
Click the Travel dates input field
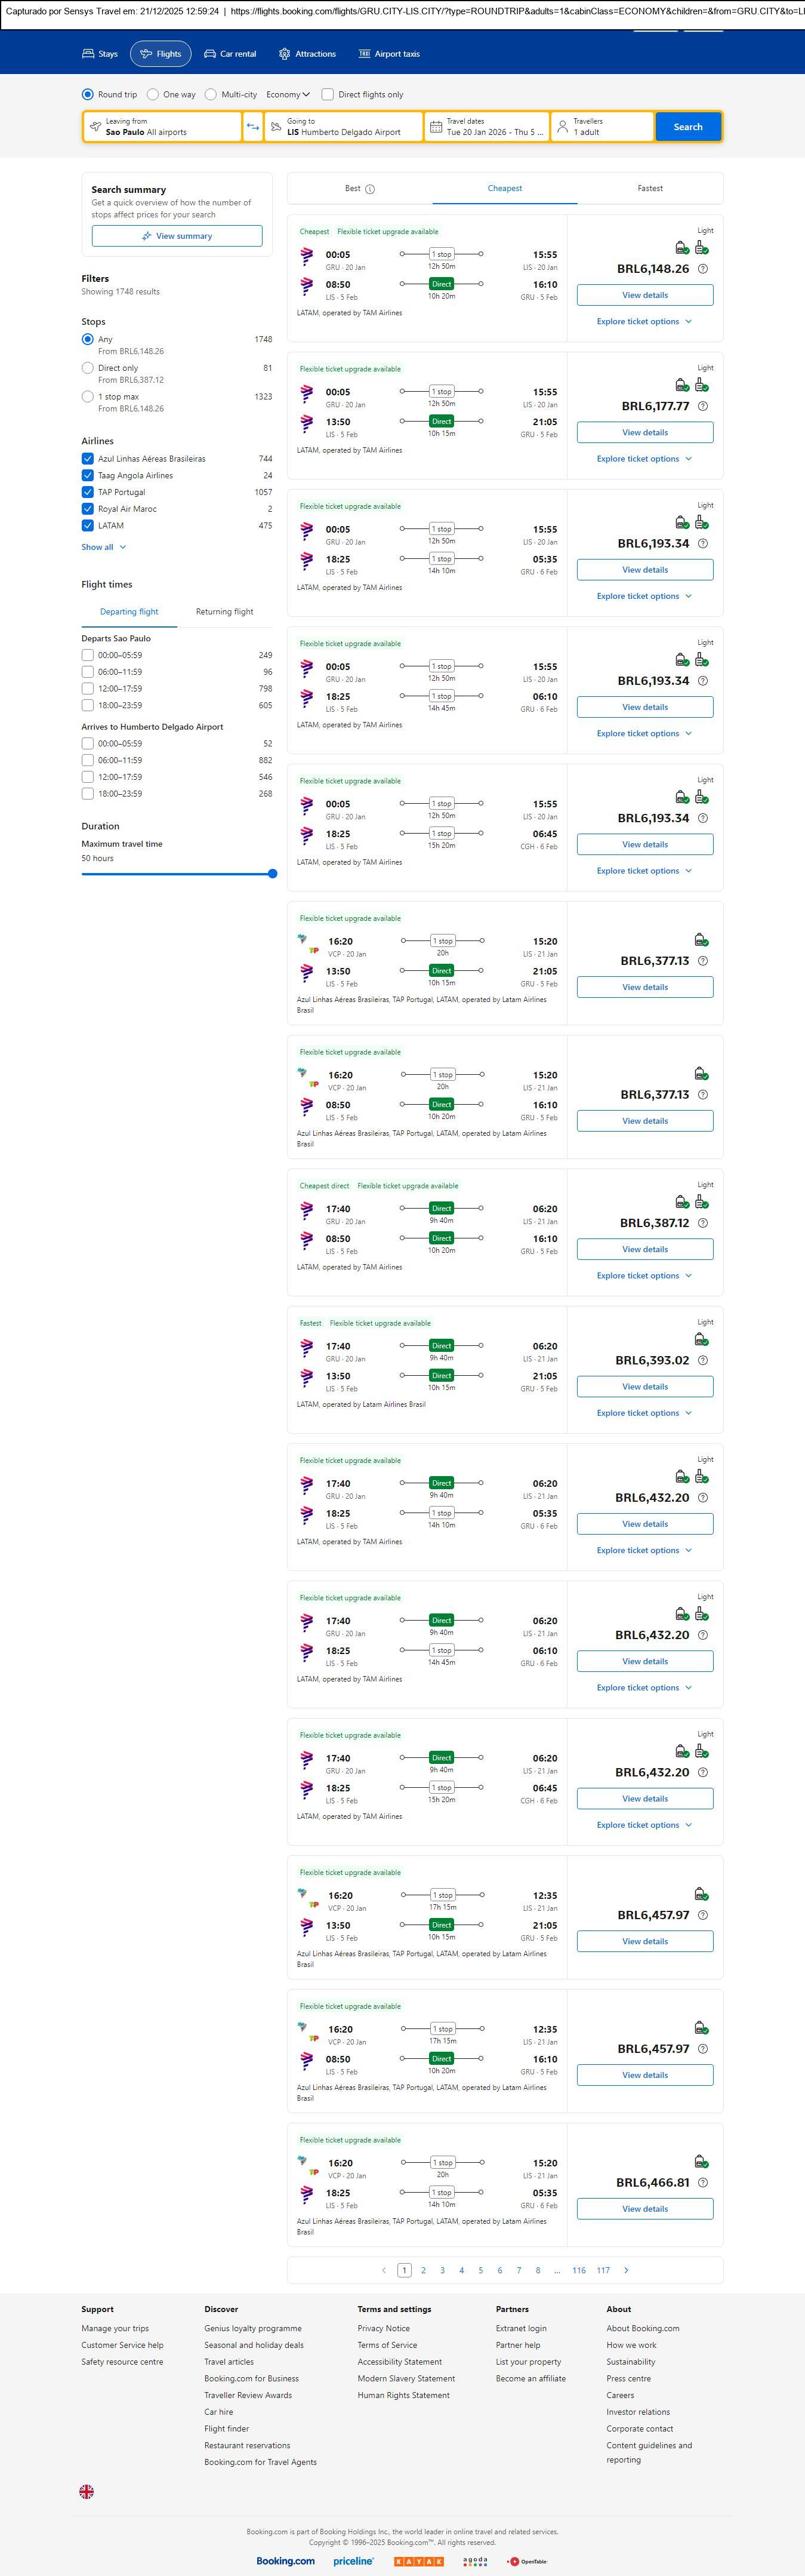pos(488,127)
